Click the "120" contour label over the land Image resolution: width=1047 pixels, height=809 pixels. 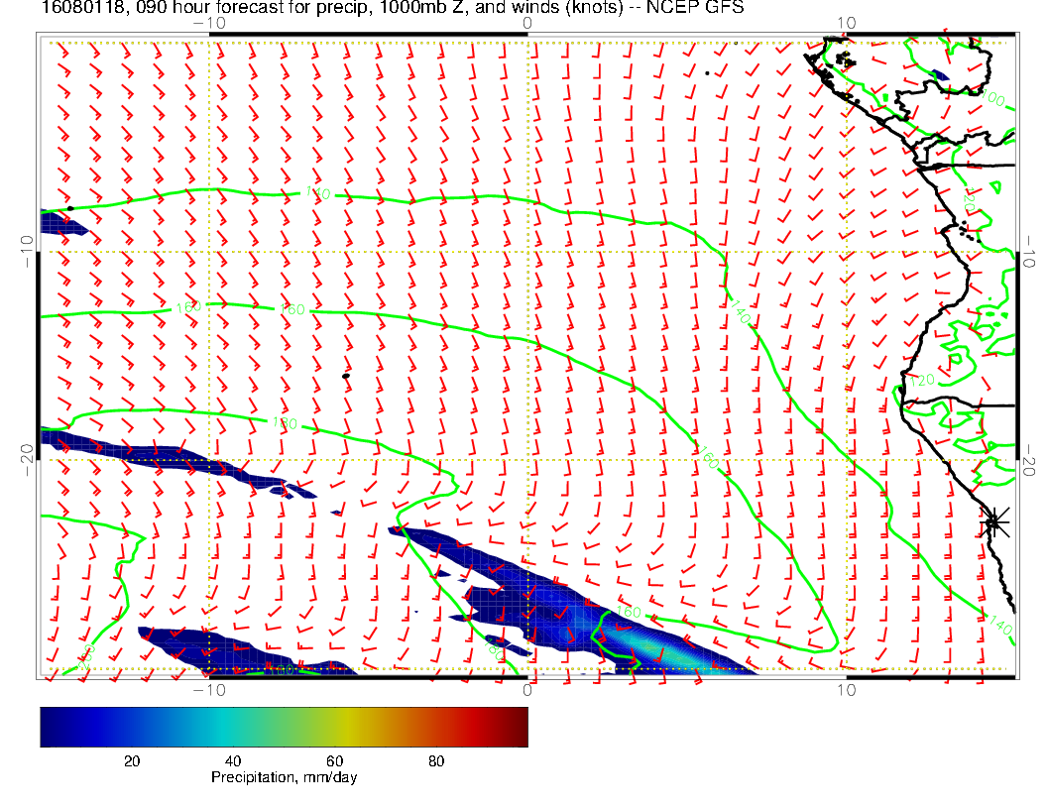tap(922, 381)
